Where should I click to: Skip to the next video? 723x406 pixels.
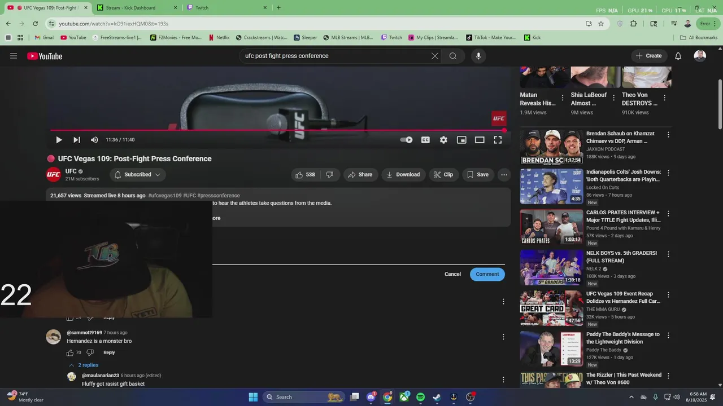[x=77, y=140]
